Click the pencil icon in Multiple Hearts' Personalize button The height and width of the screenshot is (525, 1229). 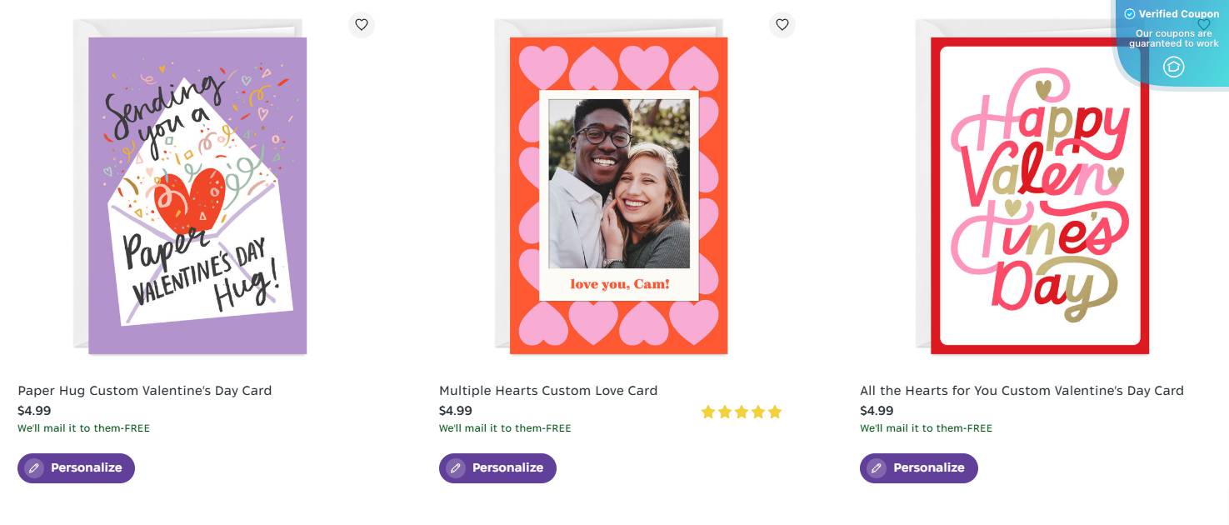pyautogui.click(x=455, y=467)
